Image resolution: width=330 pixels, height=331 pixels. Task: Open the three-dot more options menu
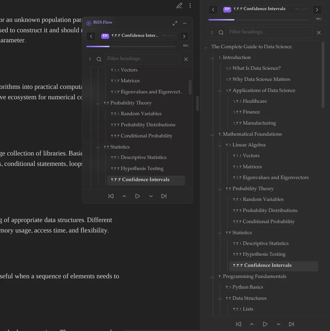point(190,6)
